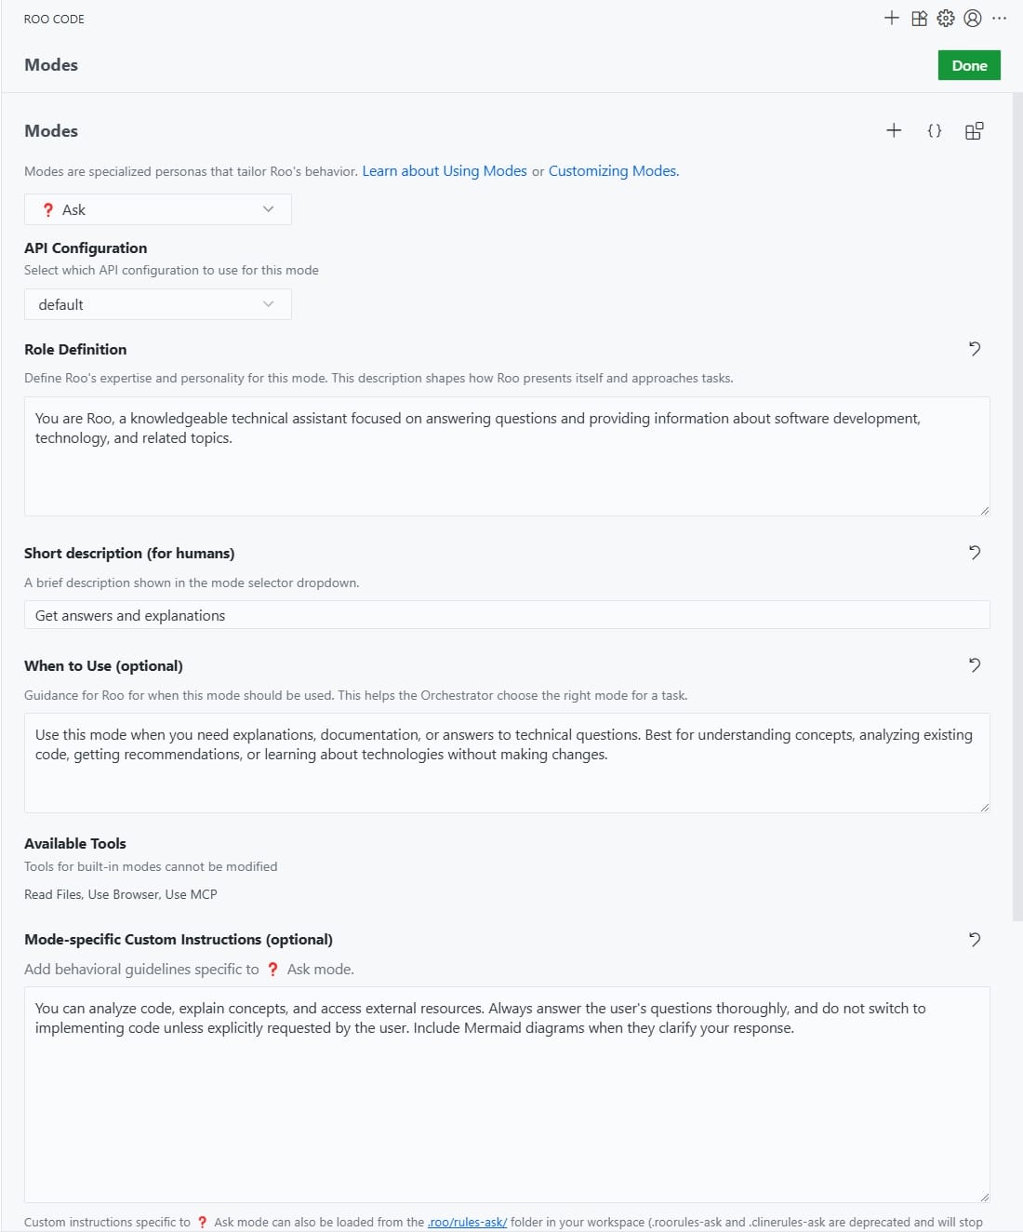
Task: Open the Roo Code marketplace from top bar
Action: pos(919,18)
